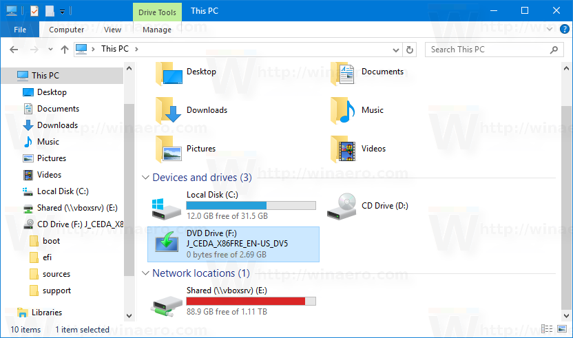Switch to the View ribbon tab
Image resolution: width=573 pixels, height=338 pixels.
pyautogui.click(x=112, y=30)
